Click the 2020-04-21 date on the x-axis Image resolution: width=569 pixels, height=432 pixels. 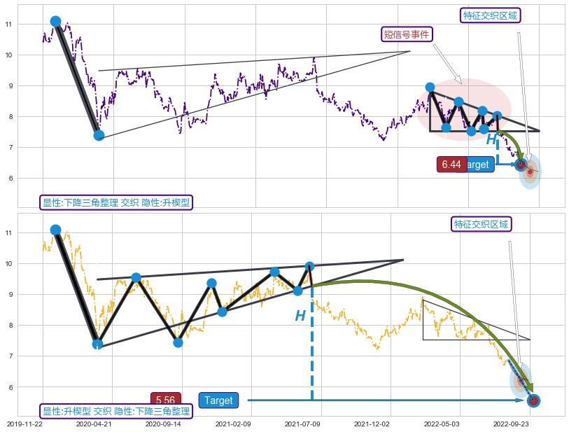(93, 424)
